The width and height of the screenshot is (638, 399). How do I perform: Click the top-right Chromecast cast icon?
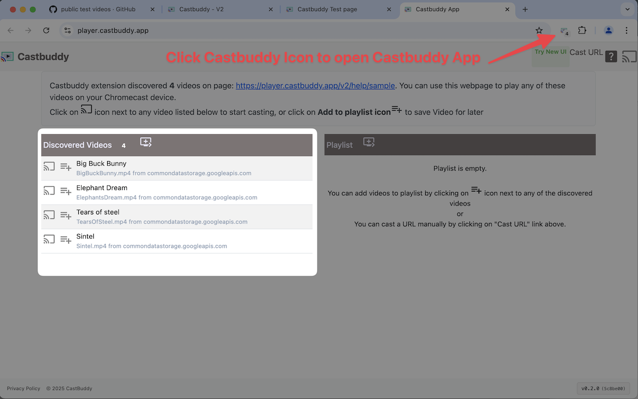(630, 57)
